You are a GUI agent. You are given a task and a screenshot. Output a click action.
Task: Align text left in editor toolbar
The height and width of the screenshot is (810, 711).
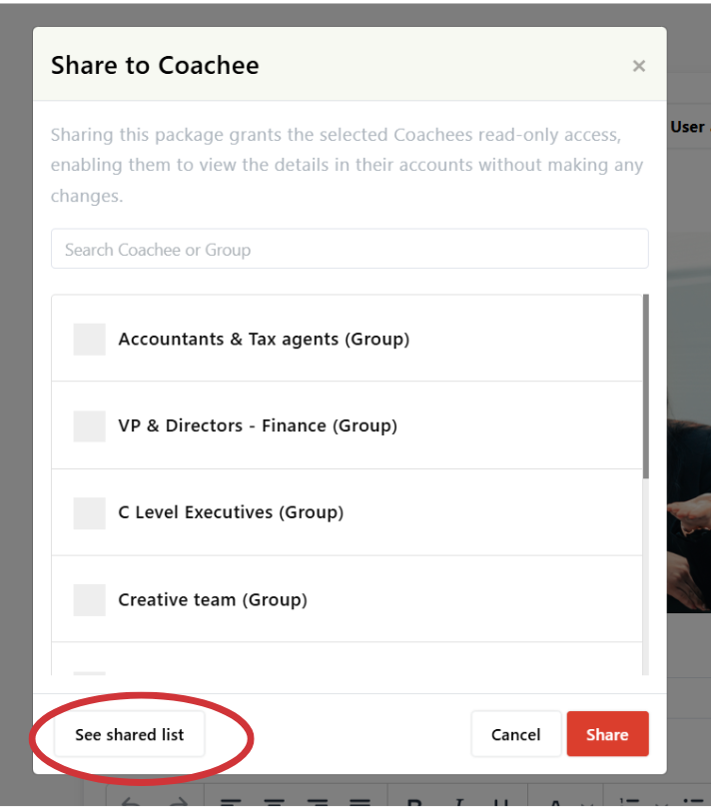click(x=232, y=802)
